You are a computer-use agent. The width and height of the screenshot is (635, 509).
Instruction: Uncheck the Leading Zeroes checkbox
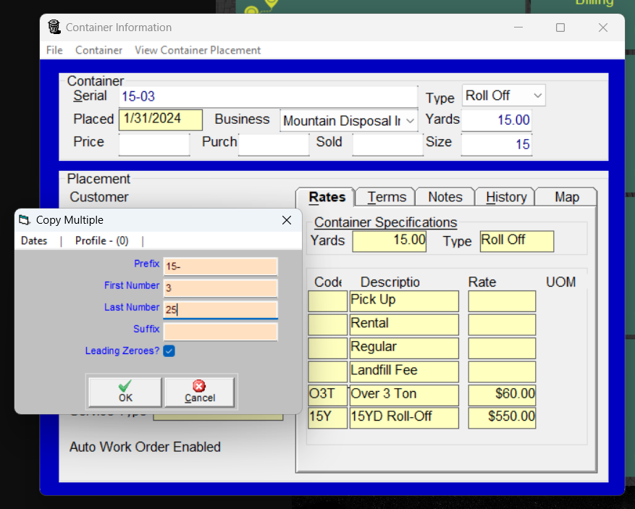(x=169, y=351)
